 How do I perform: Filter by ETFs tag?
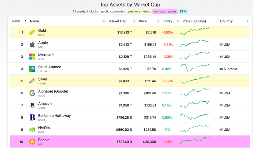(183, 11)
